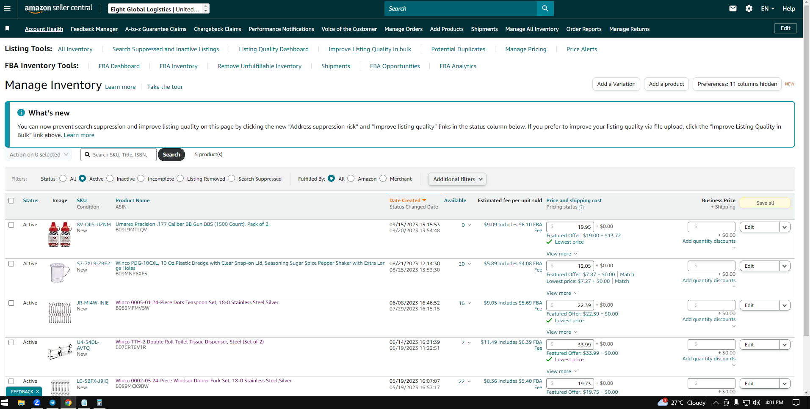The width and height of the screenshot is (810, 409).
Task: Open the Zalo app from the taskbar
Action: [37, 403]
